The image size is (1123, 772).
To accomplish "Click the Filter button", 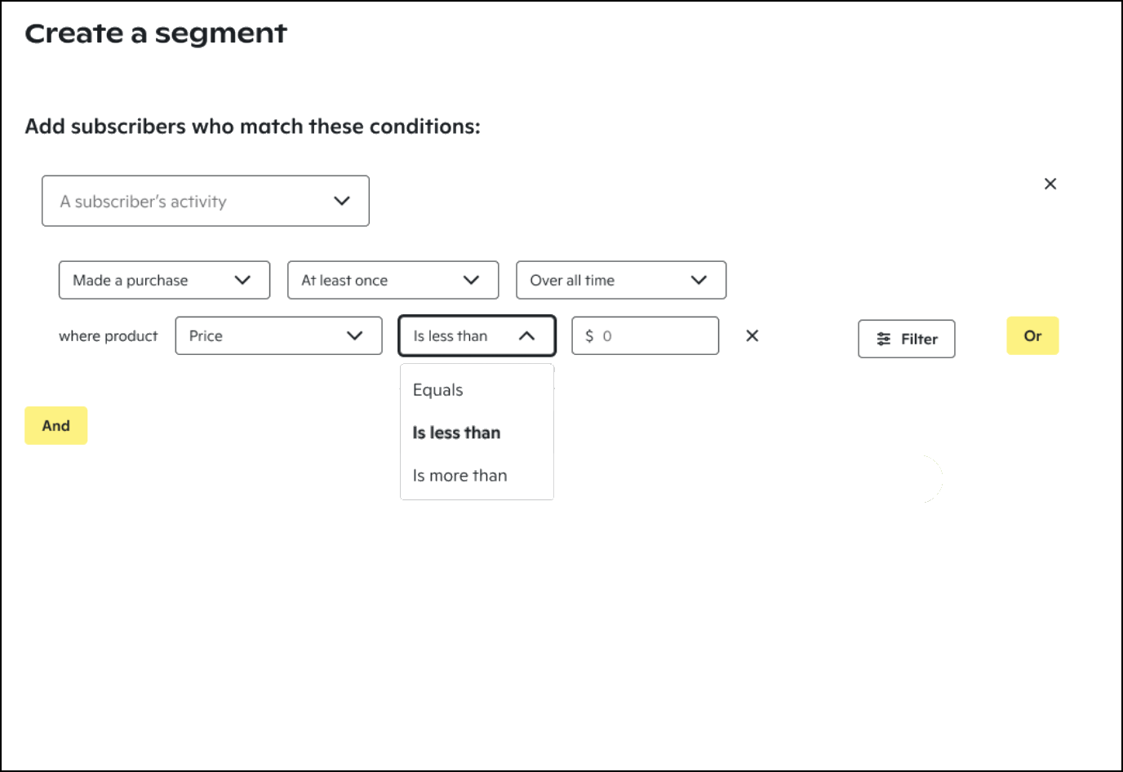I will pos(906,339).
